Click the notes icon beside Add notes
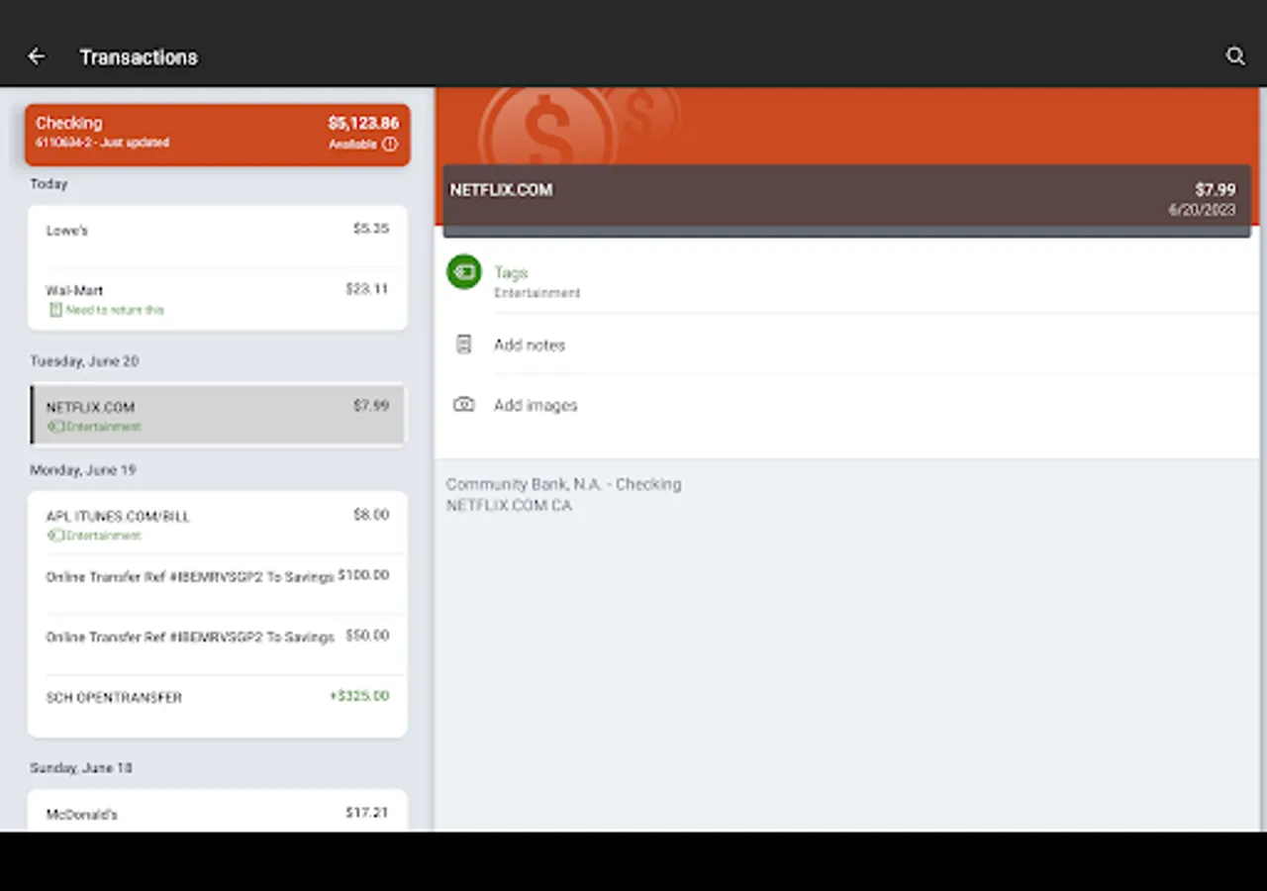The width and height of the screenshot is (1267, 891). click(463, 345)
